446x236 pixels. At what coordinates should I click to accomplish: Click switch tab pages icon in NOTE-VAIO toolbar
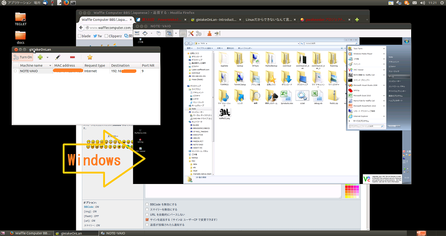[x=159, y=33]
